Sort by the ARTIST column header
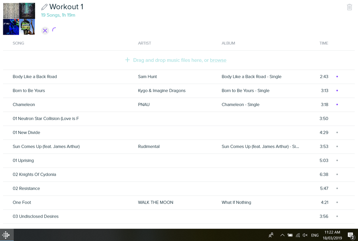The height and width of the screenshot is (241, 358). (144, 43)
